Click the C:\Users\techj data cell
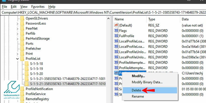Viewport: 206px width, 103px height. (x=192, y=73)
